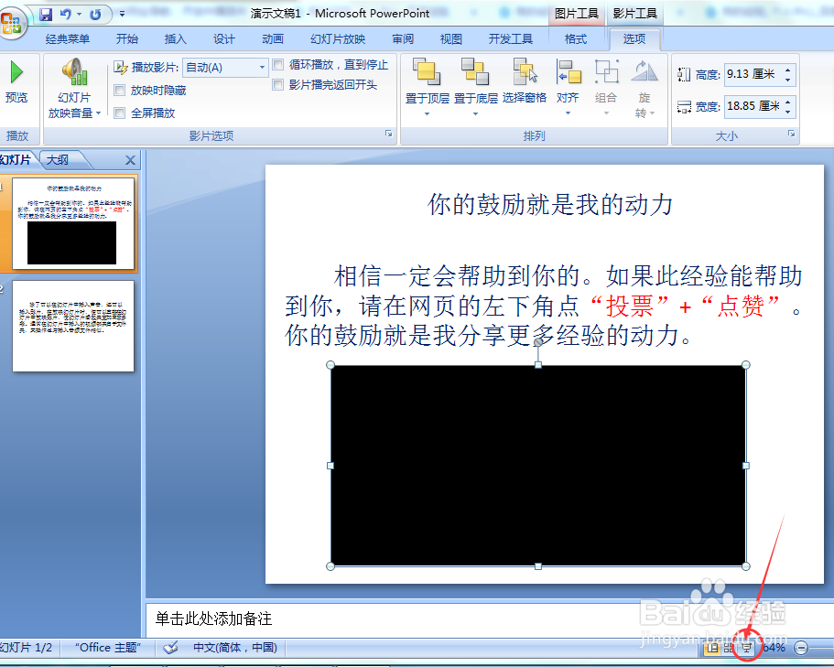The image size is (834, 667).
Task: Click the 高度 input field 9.13 厘米
Action: [753, 74]
